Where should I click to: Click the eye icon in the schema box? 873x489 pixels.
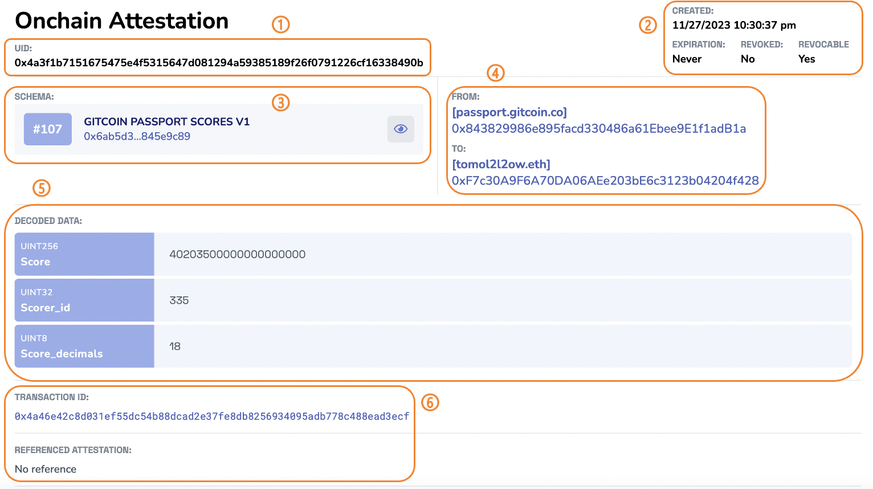coord(401,129)
